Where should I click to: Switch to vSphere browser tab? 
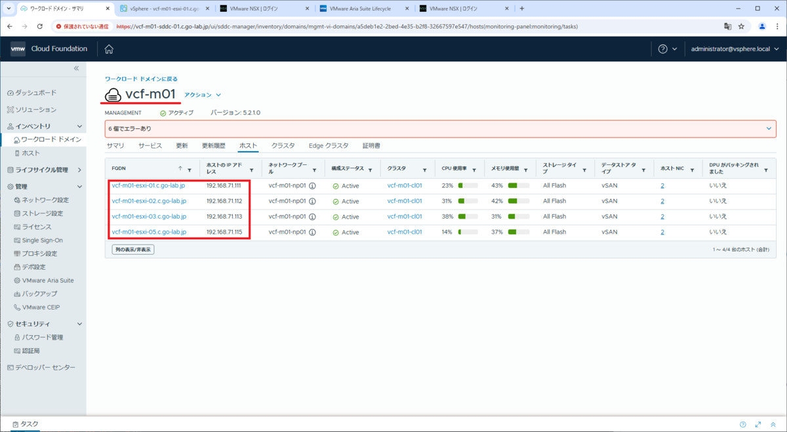(165, 9)
